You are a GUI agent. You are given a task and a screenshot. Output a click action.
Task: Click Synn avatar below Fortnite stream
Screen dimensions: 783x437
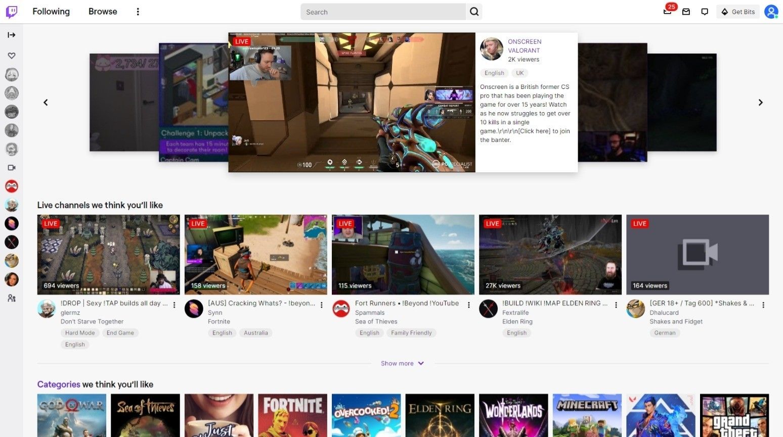(194, 309)
